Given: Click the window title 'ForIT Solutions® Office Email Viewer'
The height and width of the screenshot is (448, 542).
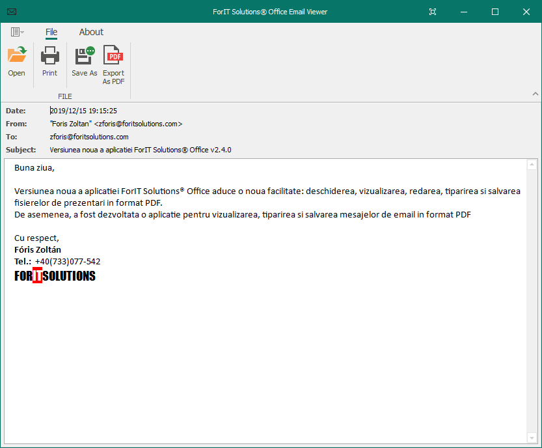Looking at the screenshot, I should pos(270,12).
